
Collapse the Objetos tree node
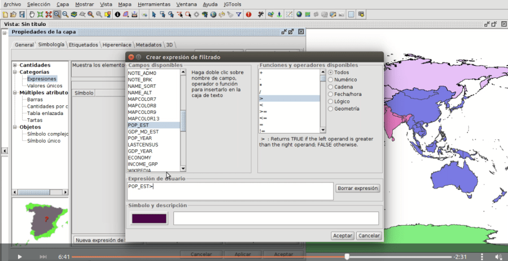point(15,127)
